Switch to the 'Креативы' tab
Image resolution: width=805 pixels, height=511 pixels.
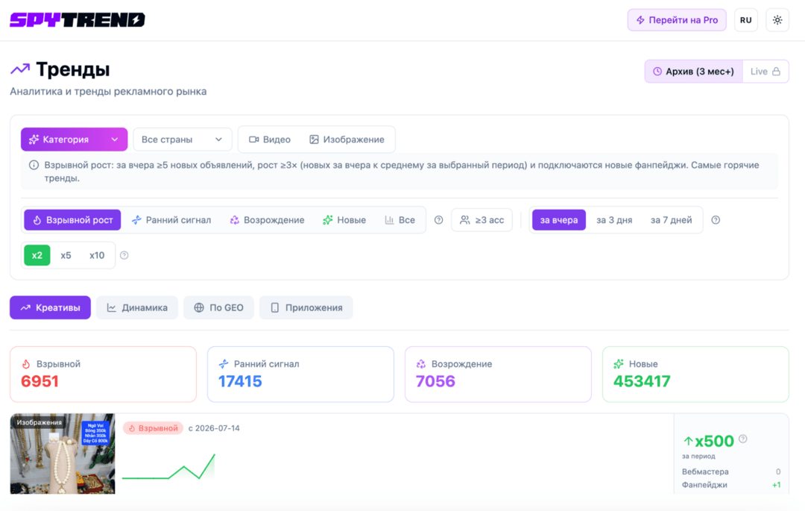point(51,307)
